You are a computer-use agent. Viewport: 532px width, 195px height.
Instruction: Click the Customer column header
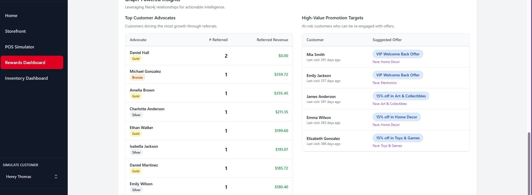[x=315, y=40]
